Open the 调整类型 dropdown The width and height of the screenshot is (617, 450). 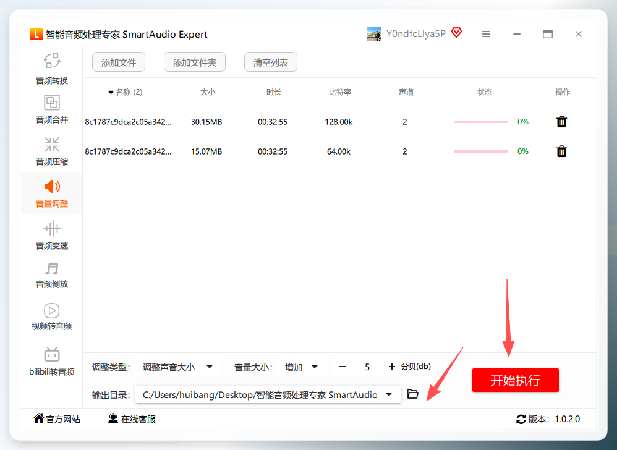(x=178, y=367)
